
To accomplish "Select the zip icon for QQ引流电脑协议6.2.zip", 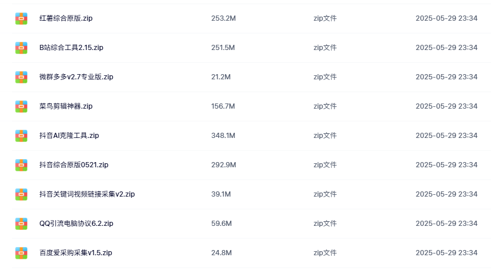I will pos(21,224).
